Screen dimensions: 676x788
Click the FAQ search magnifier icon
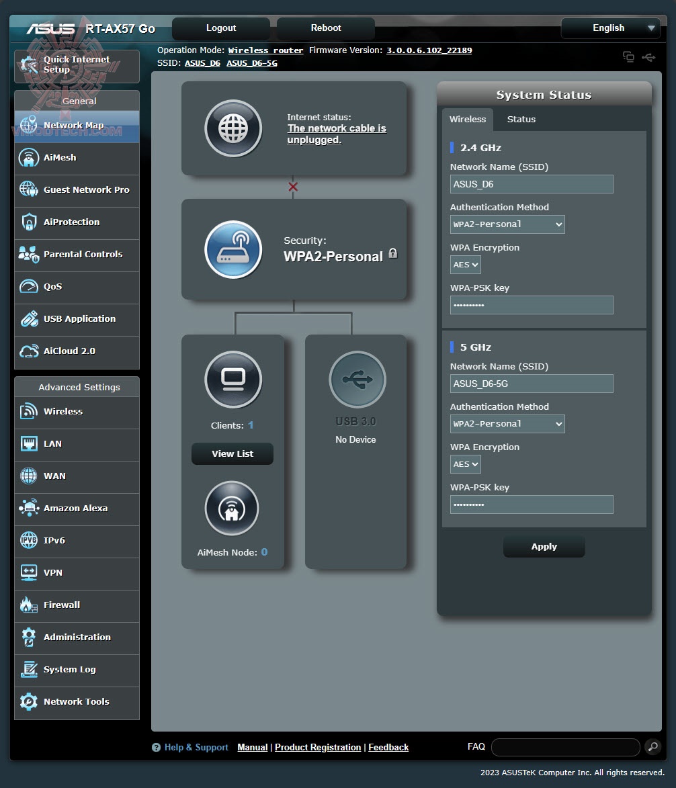(x=653, y=747)
